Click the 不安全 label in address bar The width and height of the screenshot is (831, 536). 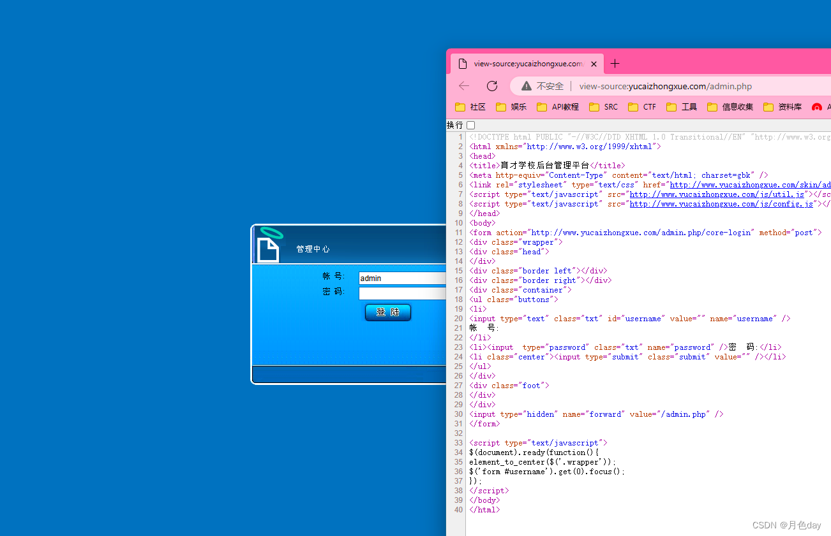click(x=550, y=86)
